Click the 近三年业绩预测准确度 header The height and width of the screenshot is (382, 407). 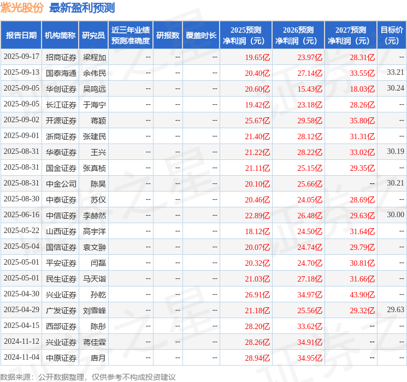pyautogui.click(x=131, y=35)
